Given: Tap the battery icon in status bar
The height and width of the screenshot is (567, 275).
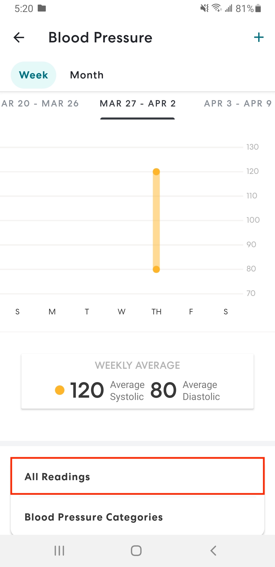Looking at the screenshot, I should coord(258,8).
